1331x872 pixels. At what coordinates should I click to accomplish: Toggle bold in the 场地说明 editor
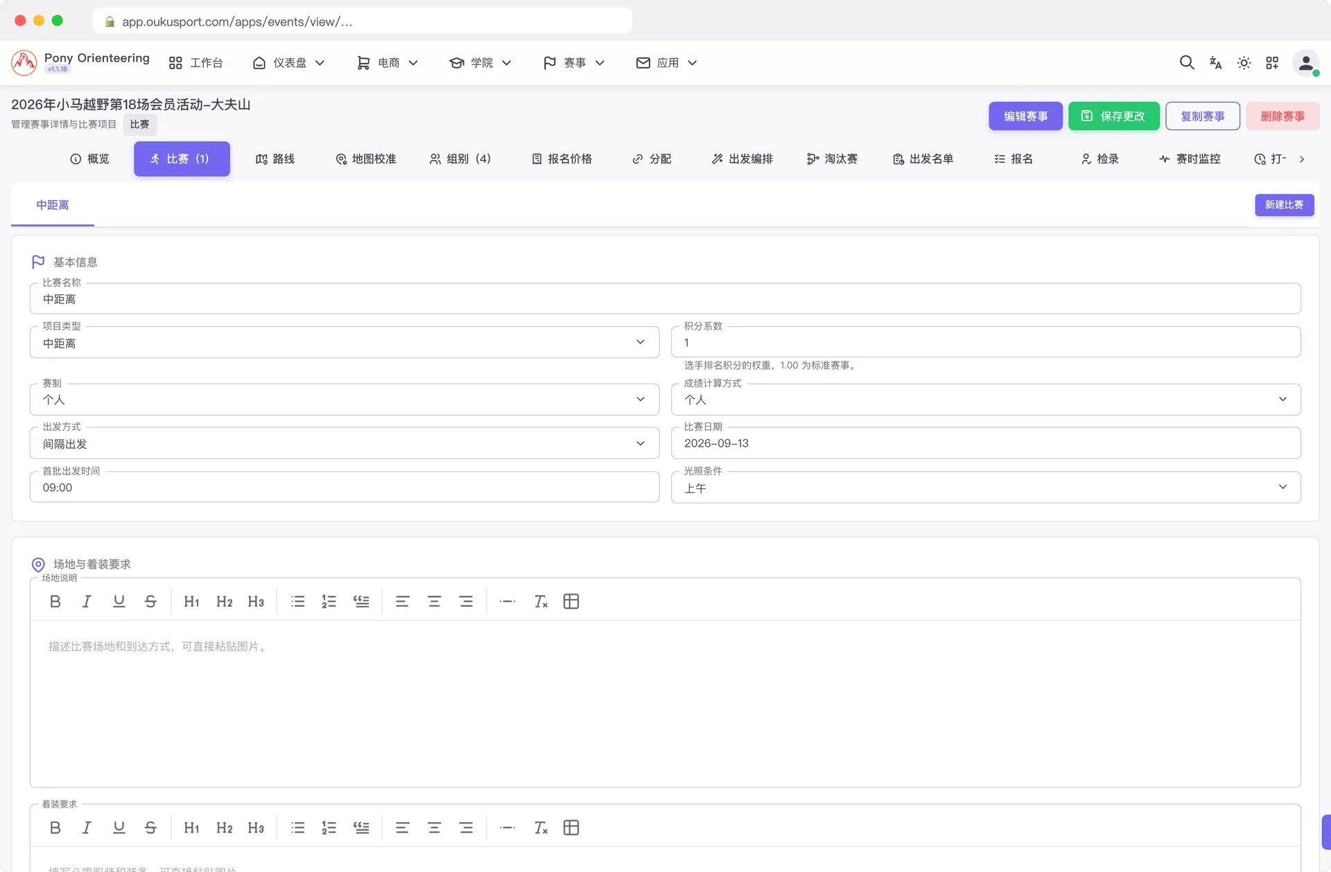tap(55, 602)
